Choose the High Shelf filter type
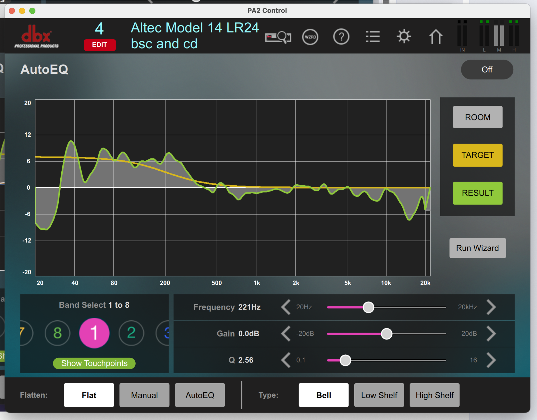Image resolution: width=537 pixels, height=420 pixels. tap(434, 395)
